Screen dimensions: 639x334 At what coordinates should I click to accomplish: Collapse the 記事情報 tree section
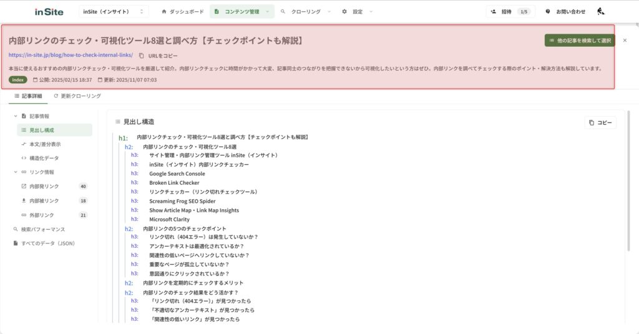coord(16,116)
